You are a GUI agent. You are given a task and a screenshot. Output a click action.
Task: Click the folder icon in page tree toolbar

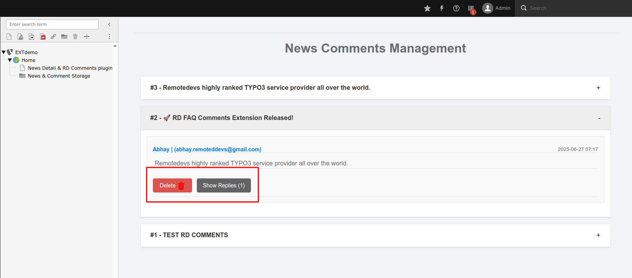[64, 36]
